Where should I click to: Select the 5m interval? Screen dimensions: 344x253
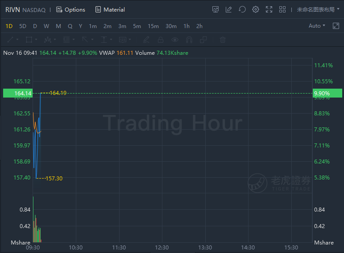137,26
